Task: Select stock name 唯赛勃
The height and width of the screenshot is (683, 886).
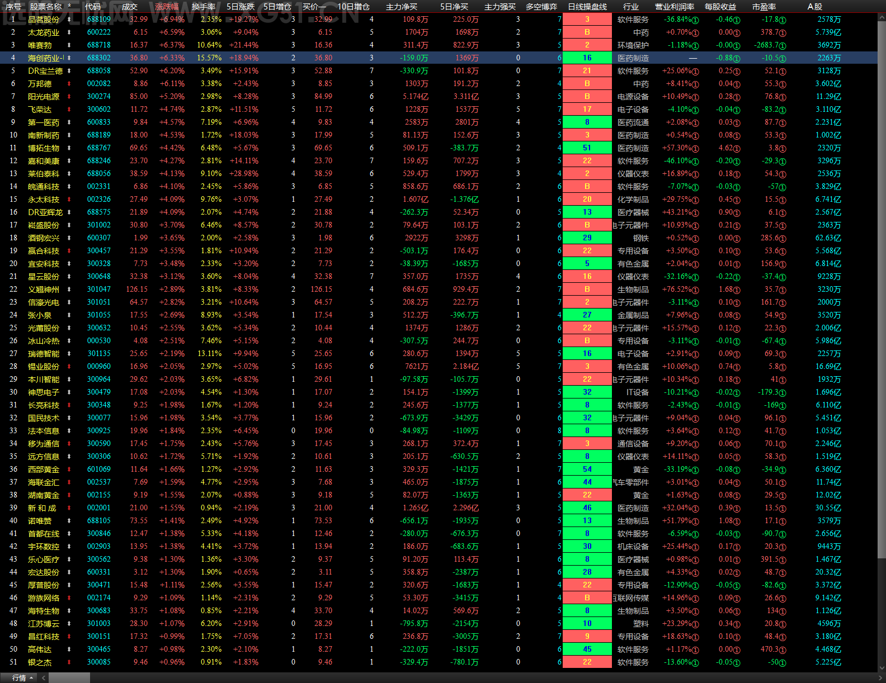Action: [x=40, y=45]
